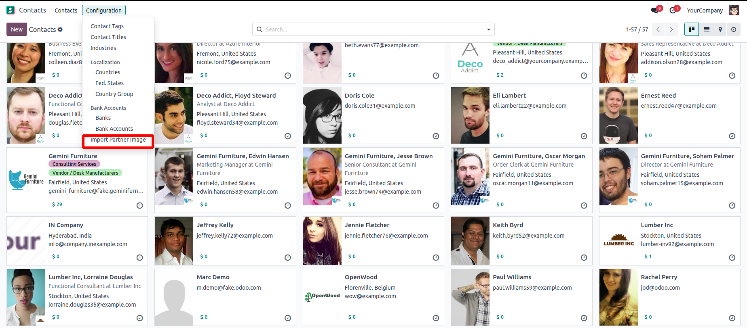Click email paul.williams59@example.com

[532, 288]
